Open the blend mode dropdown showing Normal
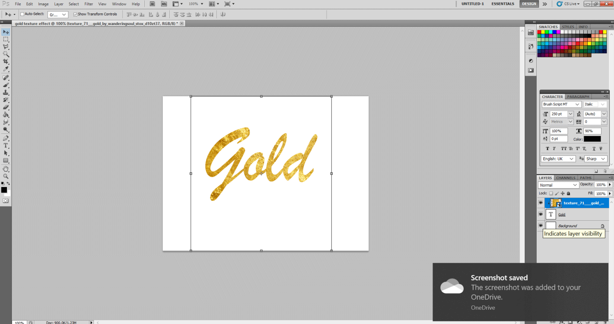Screen dimensions: 614x324 pos(558,184)
